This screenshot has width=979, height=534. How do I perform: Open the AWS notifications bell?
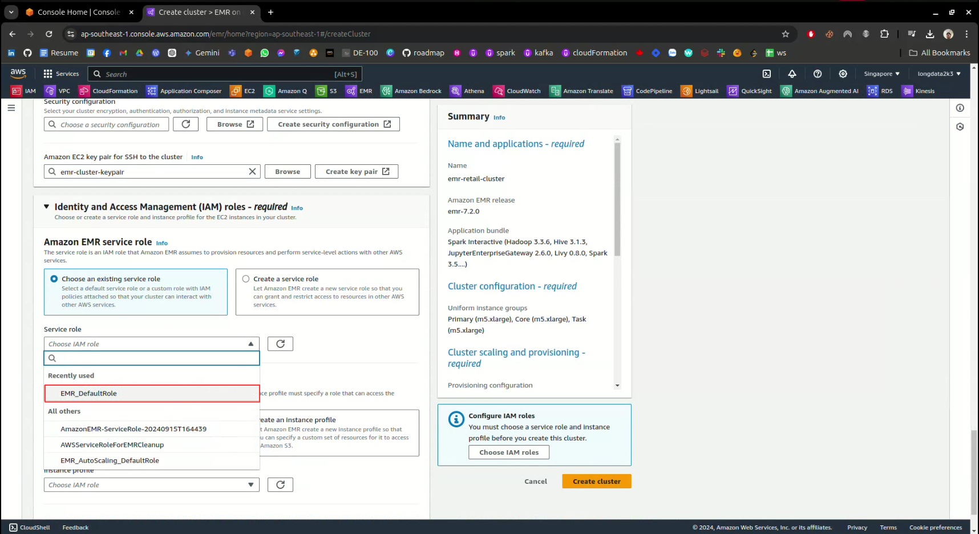792,74
